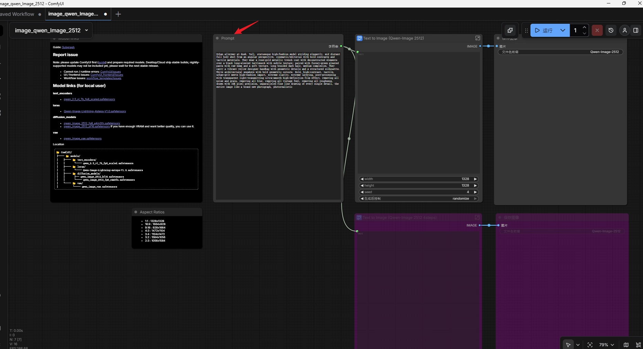Click the fit view focus icon
Image resolution: width=643 pixels, height=349 pixels.
(590, 345)
